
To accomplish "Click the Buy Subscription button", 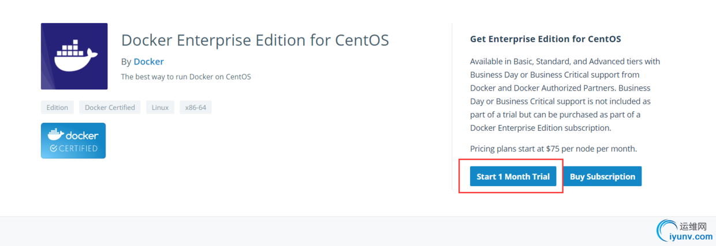I will click(602, 176).
